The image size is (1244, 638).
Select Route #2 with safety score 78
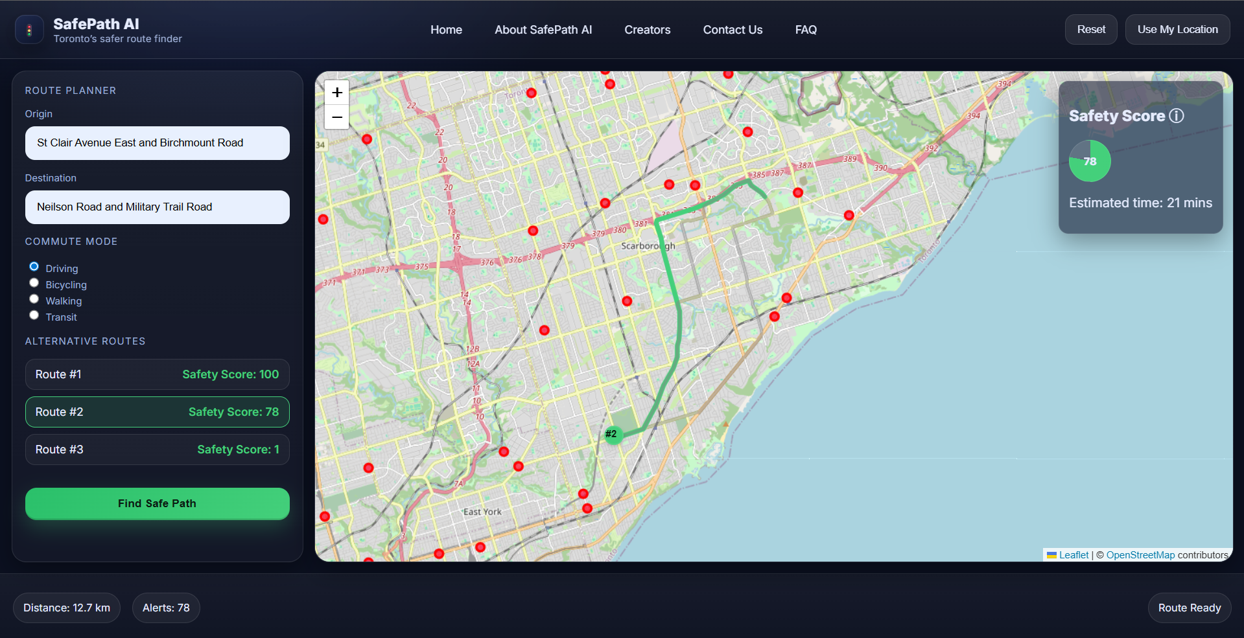coord(158,412)
